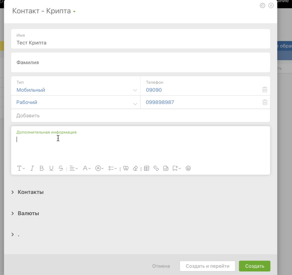Viewport: 292px width, 275px height.
Task: Toggle underline formatting
Action: [51, 169]
